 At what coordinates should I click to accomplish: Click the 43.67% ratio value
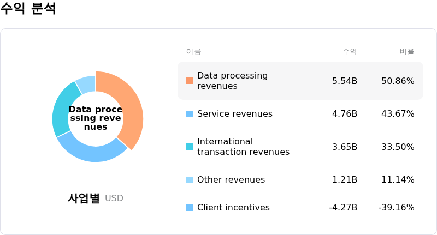coord(398,114)
